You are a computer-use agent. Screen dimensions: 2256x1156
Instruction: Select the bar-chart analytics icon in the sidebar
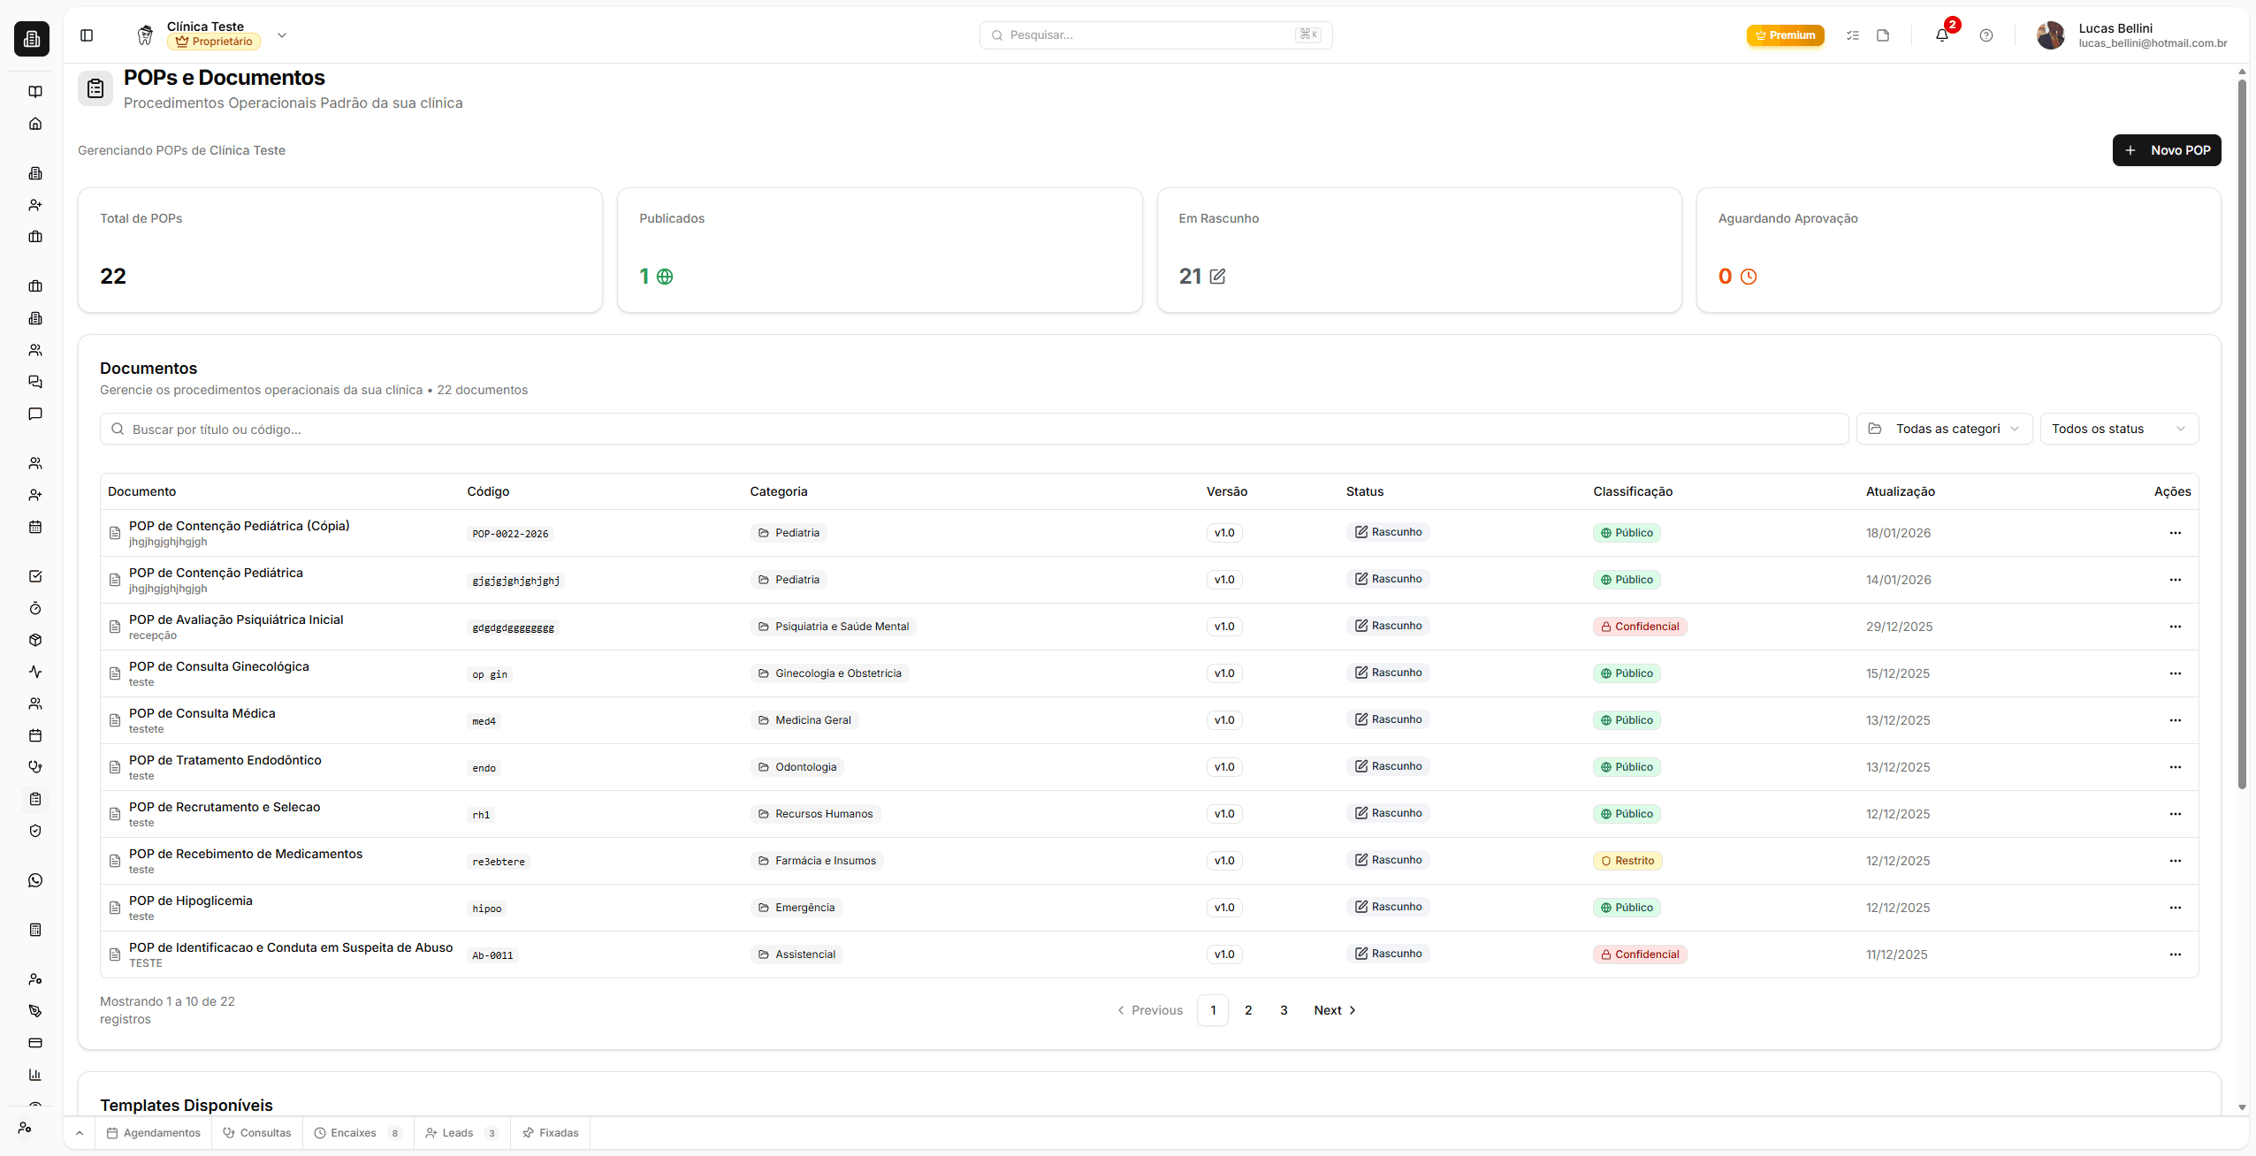[x=35, y=1075]
